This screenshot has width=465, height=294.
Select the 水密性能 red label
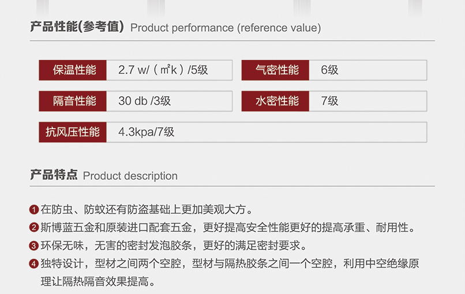click(275, 101)
